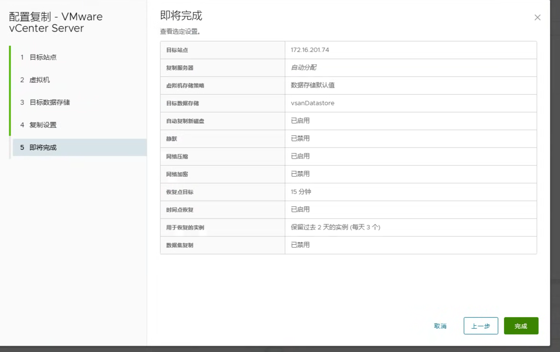Click the 用于恢复的实例 retention value

pos(335,227)
